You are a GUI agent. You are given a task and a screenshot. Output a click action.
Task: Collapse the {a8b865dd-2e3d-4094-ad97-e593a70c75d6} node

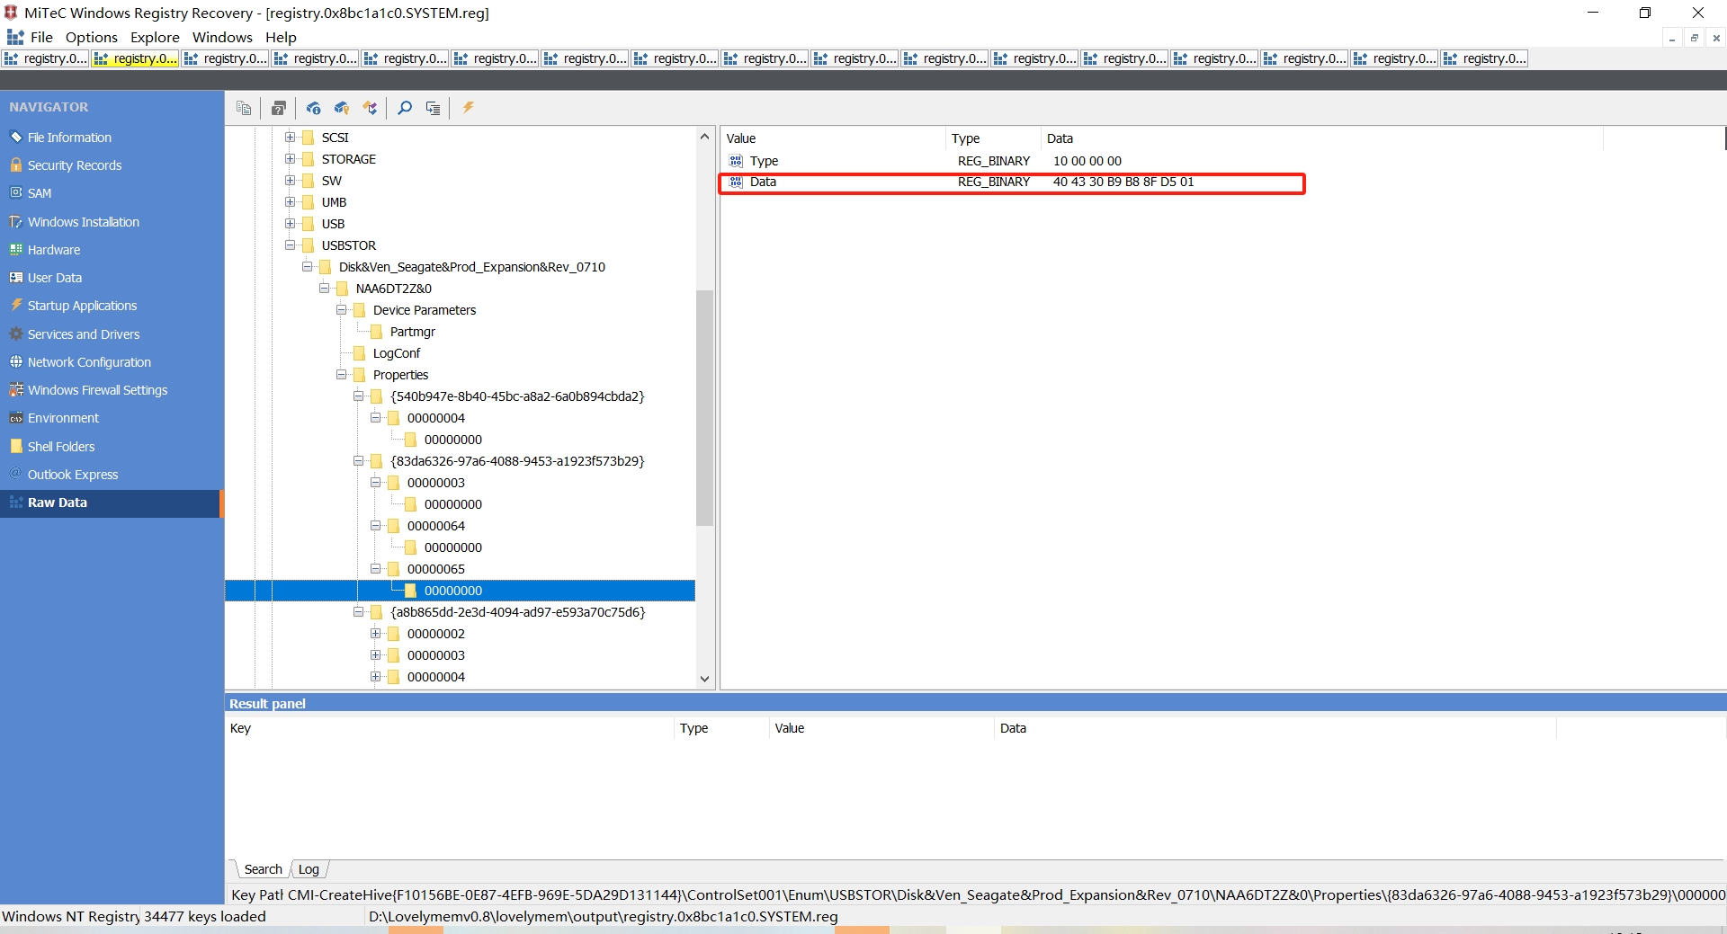359,612
